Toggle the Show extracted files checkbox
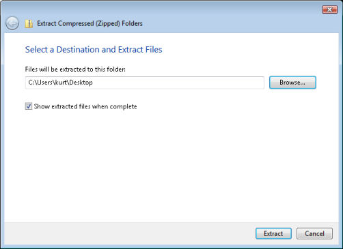The height and width of the screenshot is (249, 343). tap(29, 106)
